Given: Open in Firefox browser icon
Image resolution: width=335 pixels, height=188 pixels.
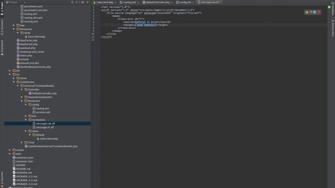Looking at the screenshot, I should (x=310, y=12).
